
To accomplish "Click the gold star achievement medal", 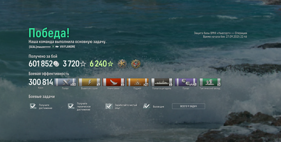I will coord(122,64).
